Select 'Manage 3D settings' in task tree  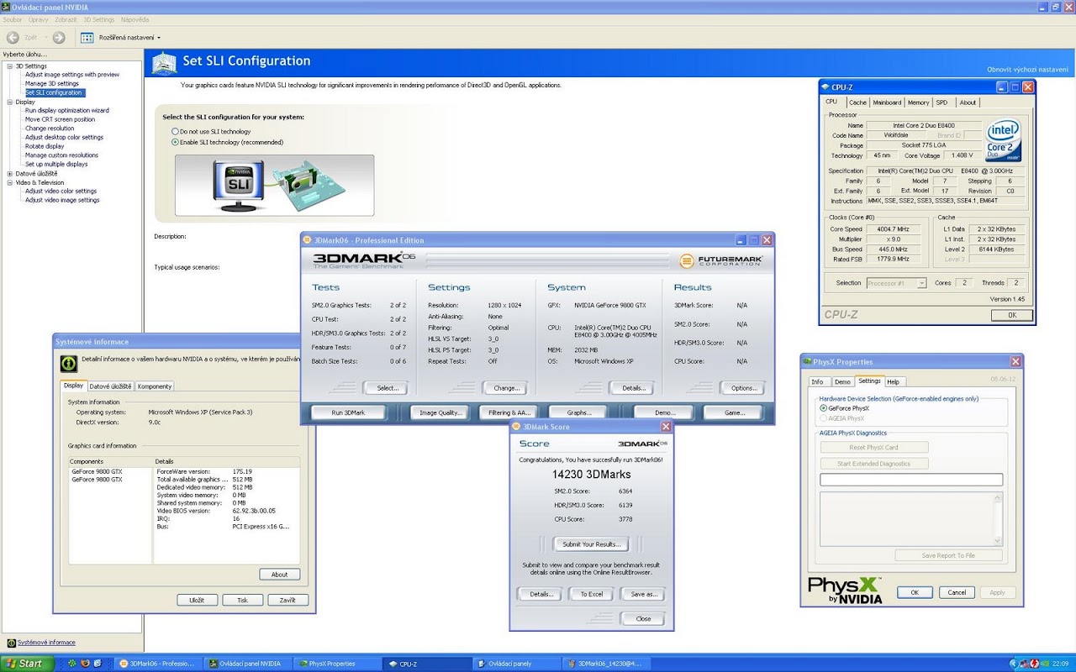pyautogui.click(x=52, y=84)
